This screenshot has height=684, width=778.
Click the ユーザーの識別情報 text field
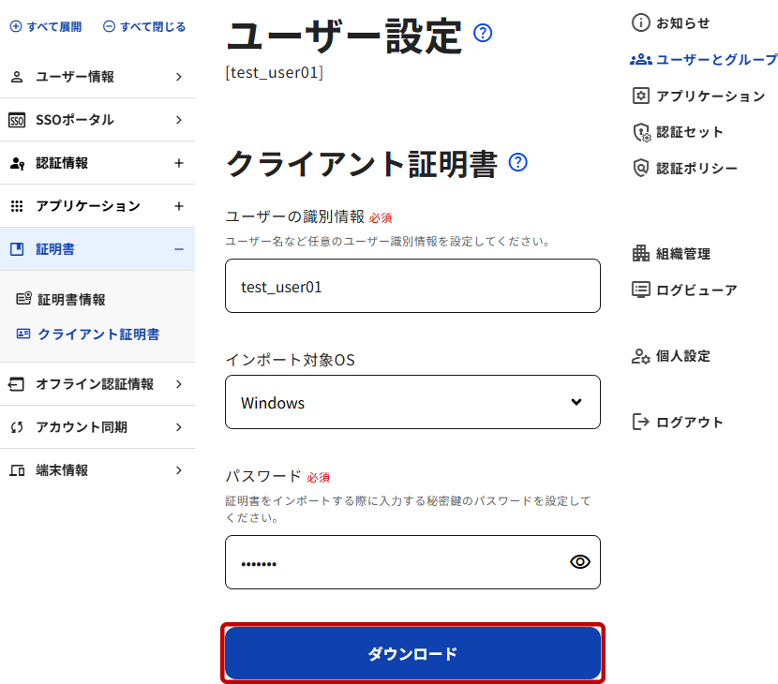(x=412, y=286)
